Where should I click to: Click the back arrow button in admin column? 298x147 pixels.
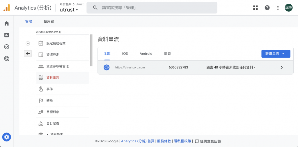pos(28,54)
